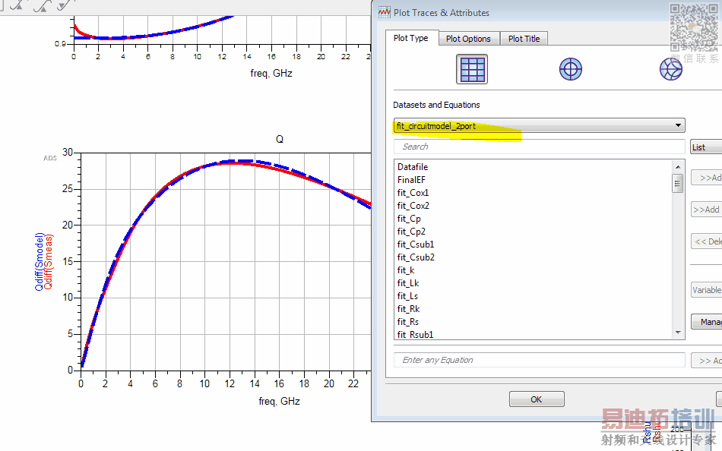Viewport: 722px width, 451px height.
Task: Click the variable list scroll down arrow
Action: tap(677, 333)
